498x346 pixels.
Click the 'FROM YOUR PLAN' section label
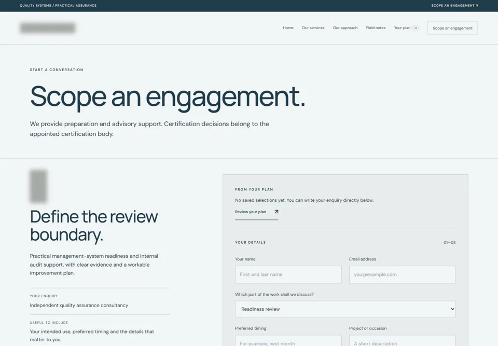pos(254,189)
